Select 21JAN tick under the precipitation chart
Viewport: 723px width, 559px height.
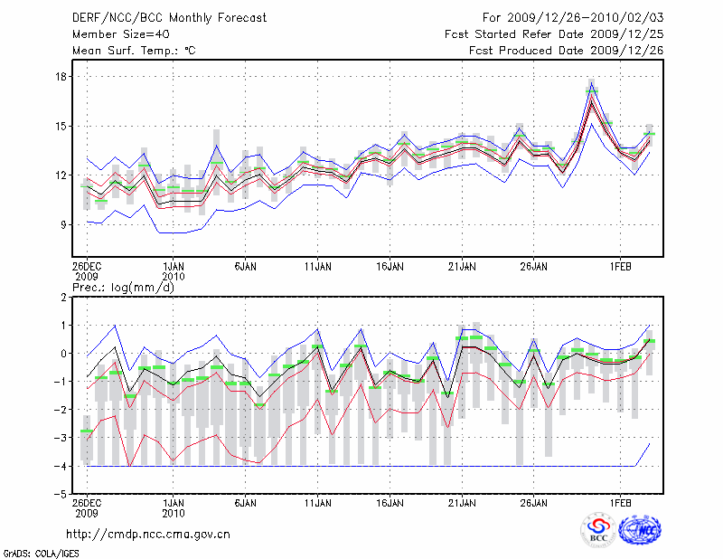pyautogui.click(x=462, y=501)
